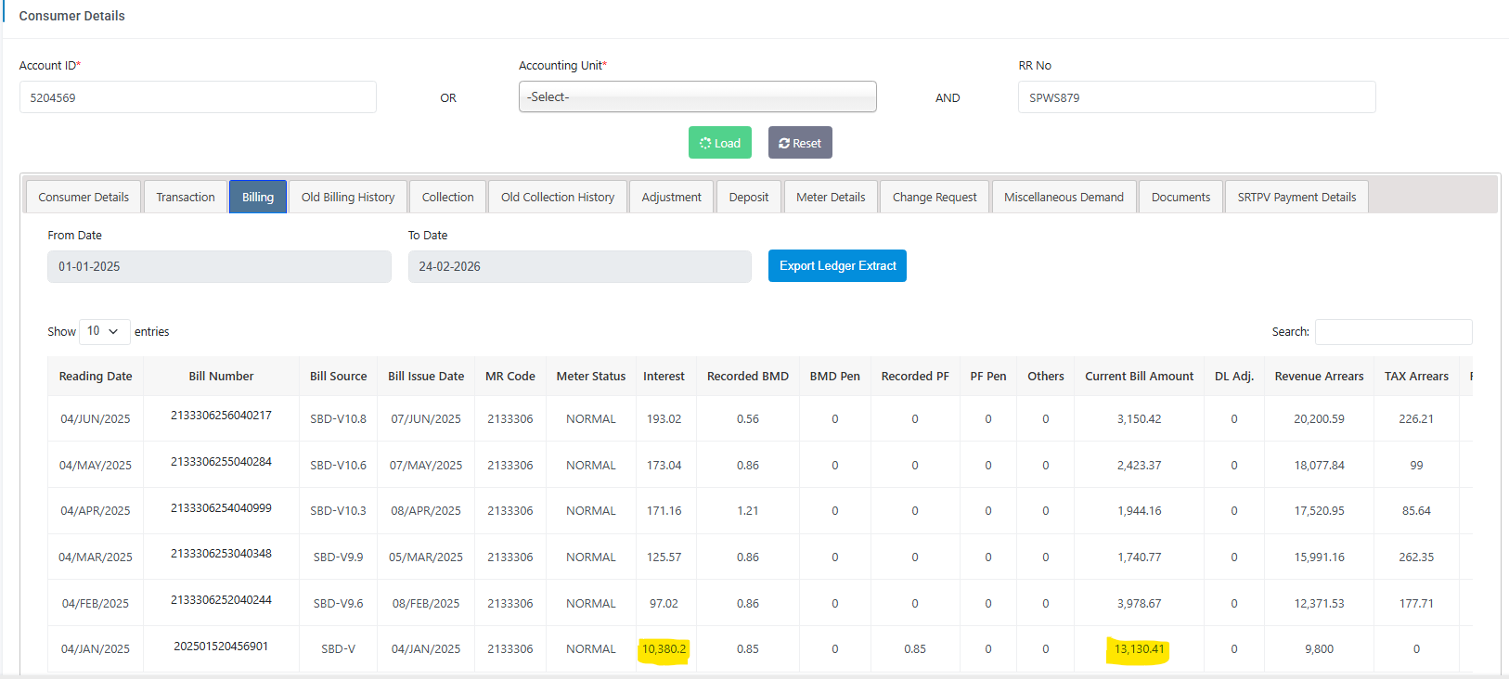Sort table by Current Bill Amount header
Viewport: 1509px width, 679px height.
[x=1139, y=377]
